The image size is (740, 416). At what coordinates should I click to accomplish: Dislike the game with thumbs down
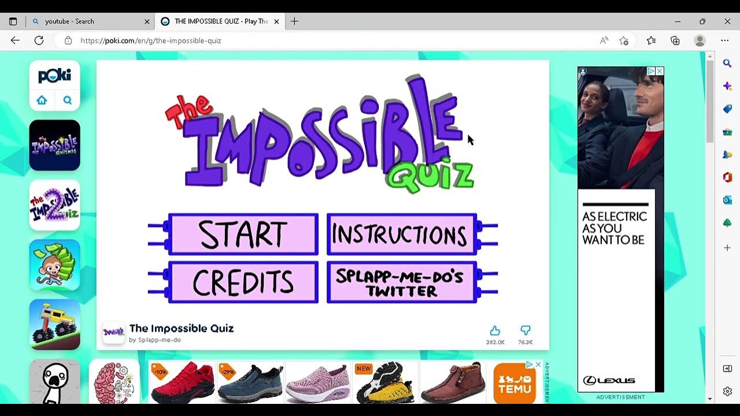pyautogui.click(x=525, y=330)
